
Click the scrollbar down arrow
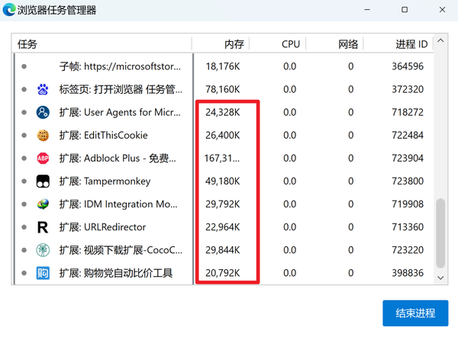tap(440, 278)
